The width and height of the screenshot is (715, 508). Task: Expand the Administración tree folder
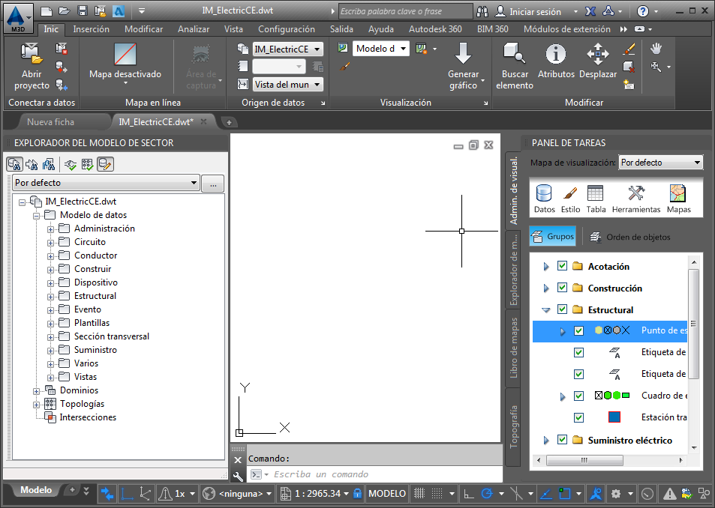pyautogui.click(x=50, y=229)
